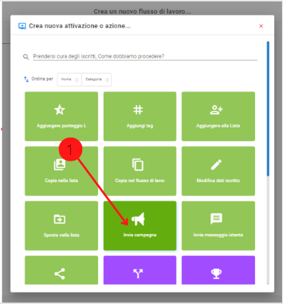
Task: Click the Ordina per label
Action: tap(43, 79)
